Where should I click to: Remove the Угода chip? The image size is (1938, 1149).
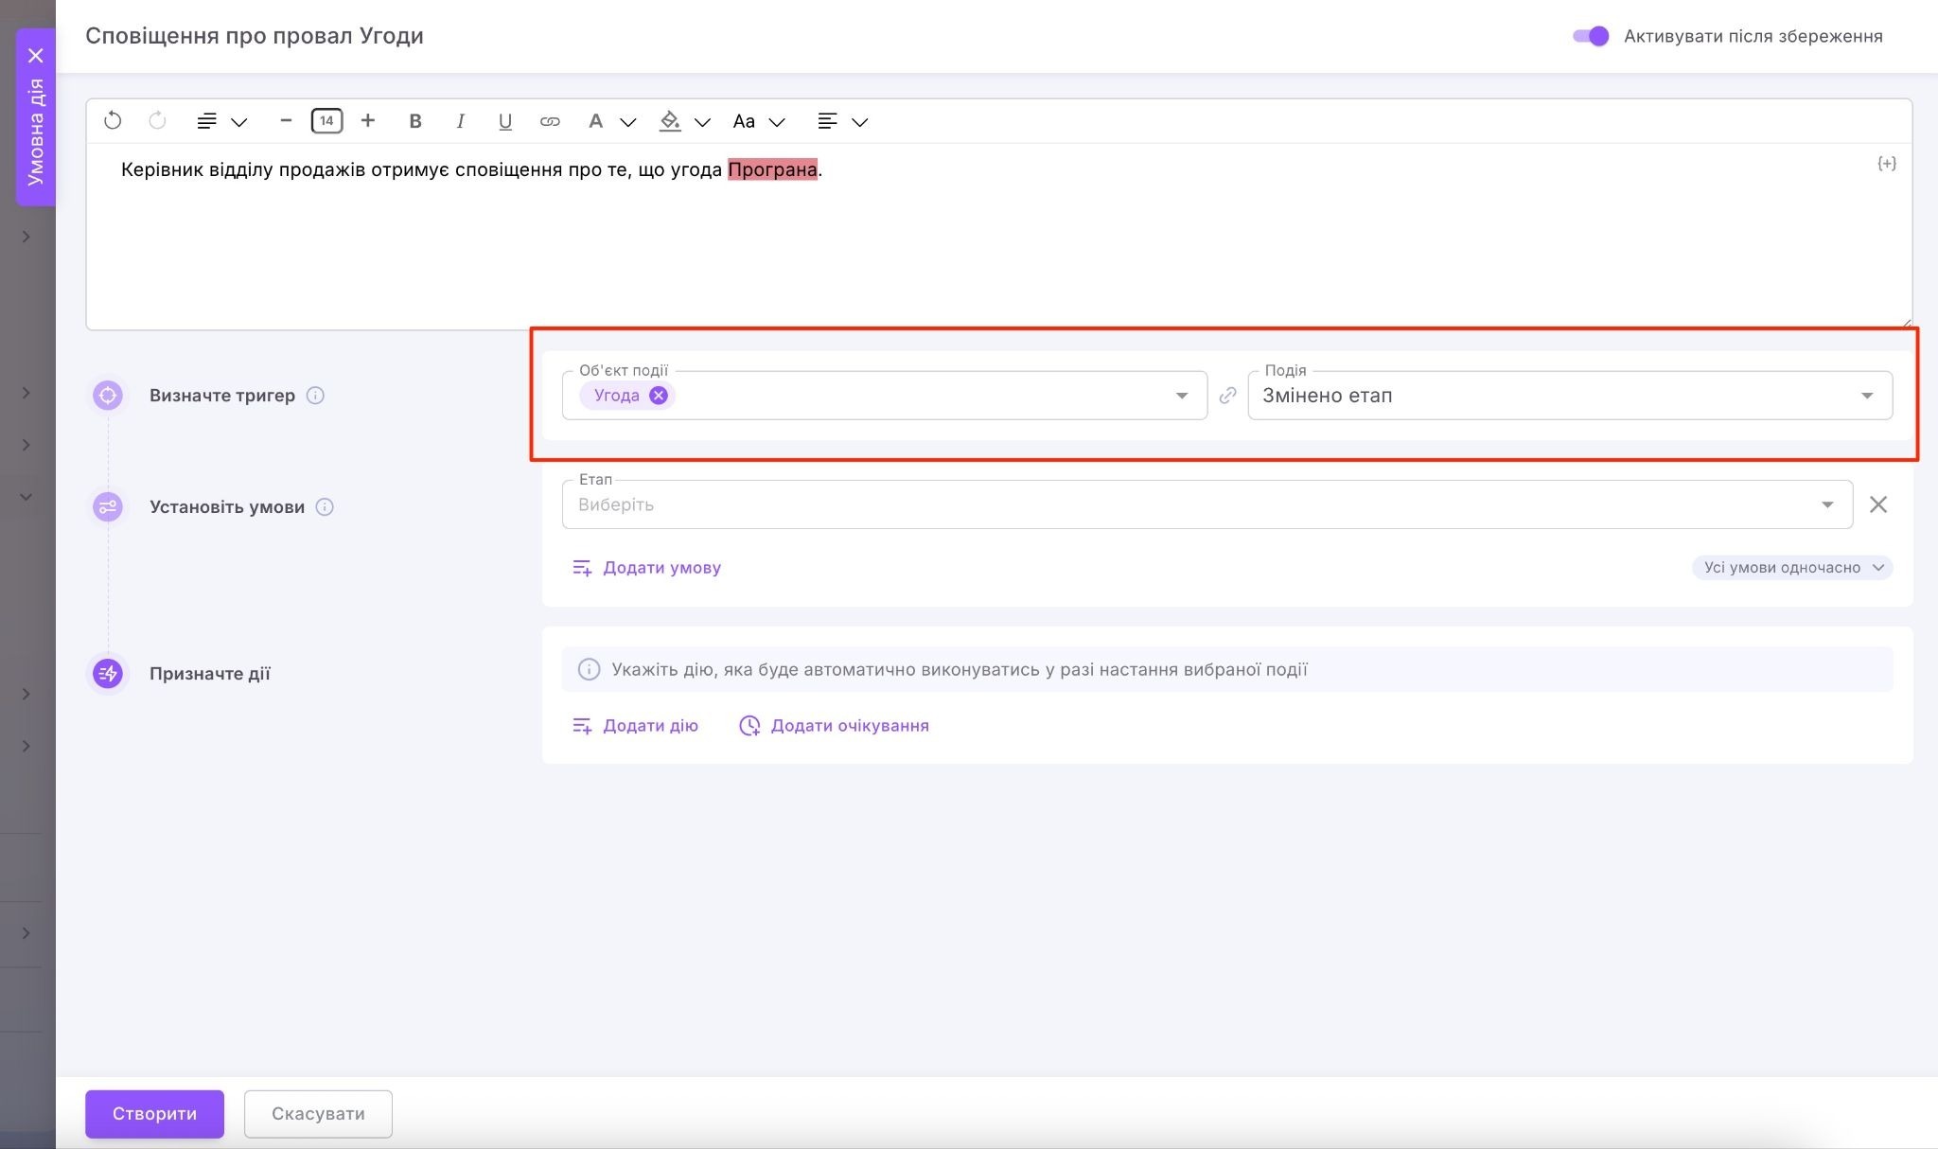tap(659, 396)
